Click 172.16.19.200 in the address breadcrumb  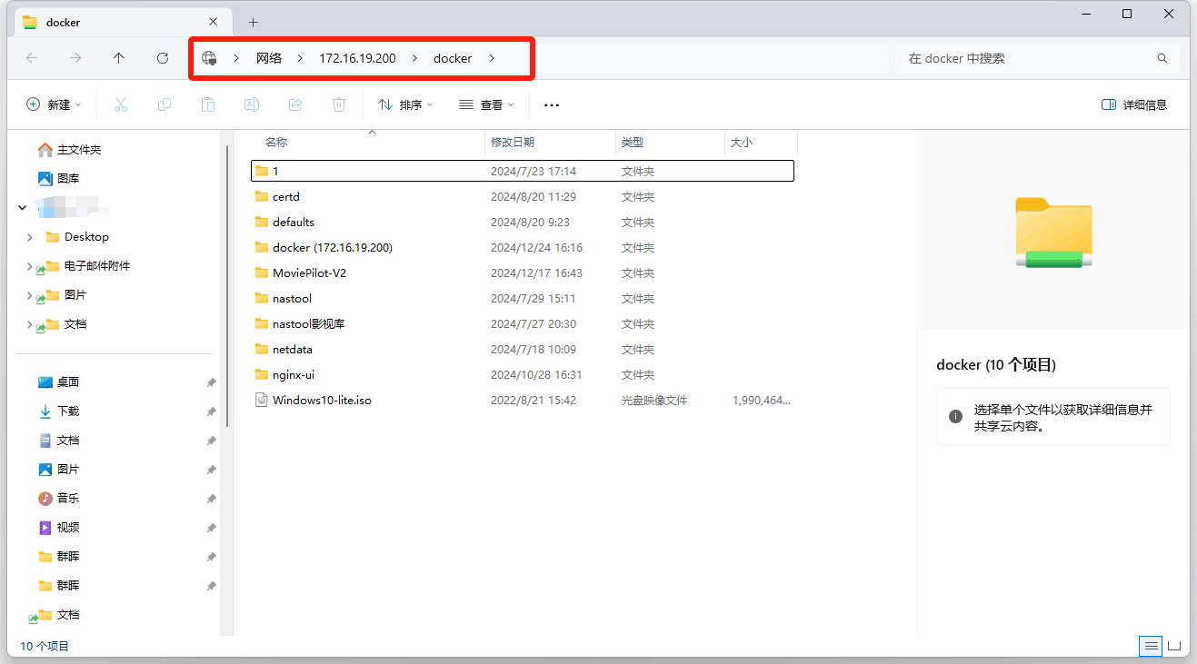(357, 58)
